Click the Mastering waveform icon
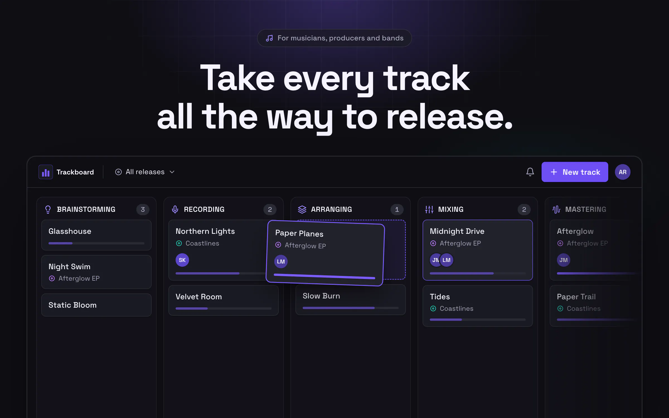Screen dimensions: 669x418 [x=556, y=209]
